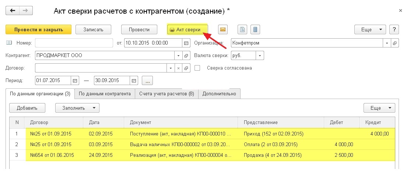Go forward with the right arrow button
The image size is (403, 173).
pyautogui.click(x=26, y=11)
